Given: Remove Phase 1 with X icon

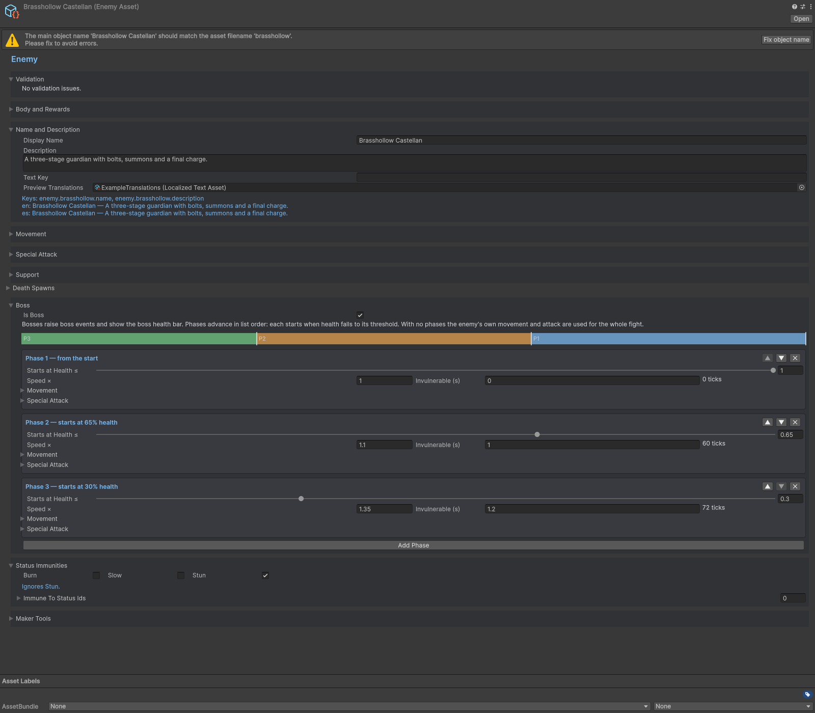Looking at the screenshot, I should click(795, 358).
